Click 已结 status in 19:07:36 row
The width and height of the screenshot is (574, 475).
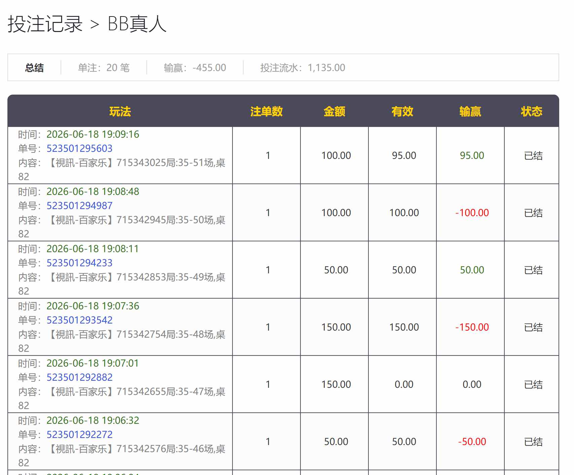tap(533, 327)
